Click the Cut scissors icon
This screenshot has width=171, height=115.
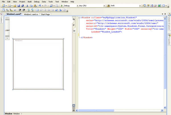[27, 6]
